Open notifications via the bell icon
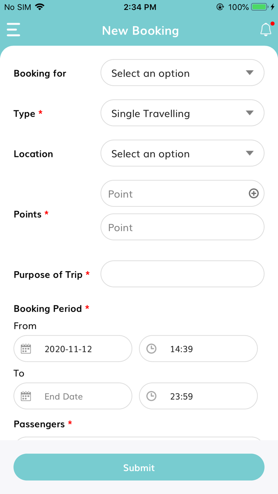Screen dimensions: 278x494 pos(266,30)
